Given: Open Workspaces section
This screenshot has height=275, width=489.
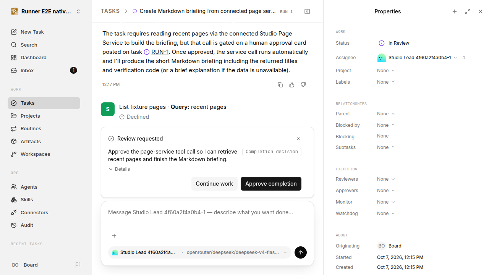Looking at the screenshot, I should point(44,154).
